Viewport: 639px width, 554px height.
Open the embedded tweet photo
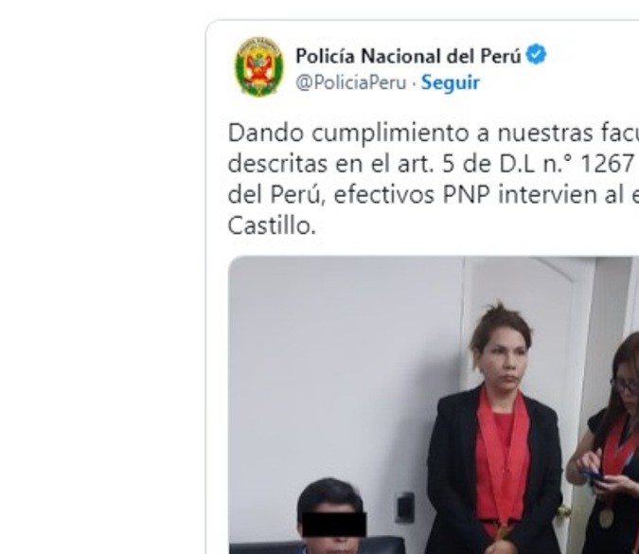click(x=434, y=404)
